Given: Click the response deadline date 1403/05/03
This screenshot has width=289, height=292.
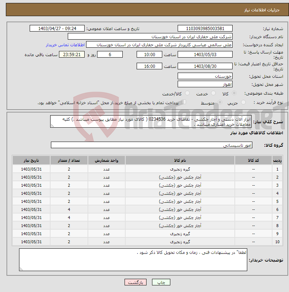Looking at the screenshot, I should 205,55.
